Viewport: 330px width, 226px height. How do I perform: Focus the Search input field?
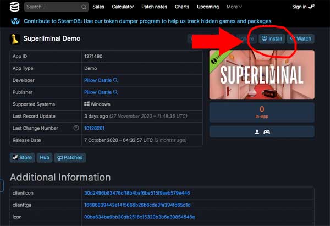pos(56,7)
